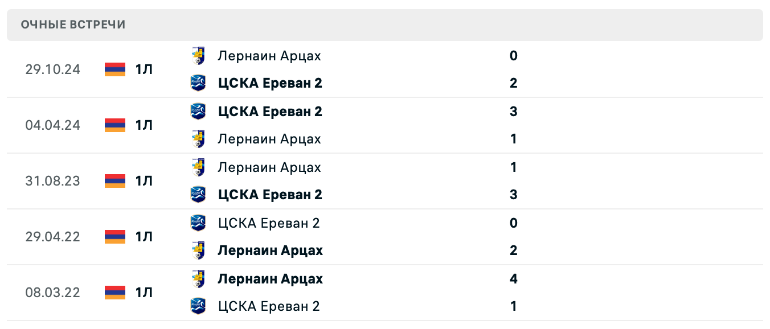Click CSKA Yerevan 2 crest in 04.04.24 match
The image size is (770, 329).
coord(198,111)
